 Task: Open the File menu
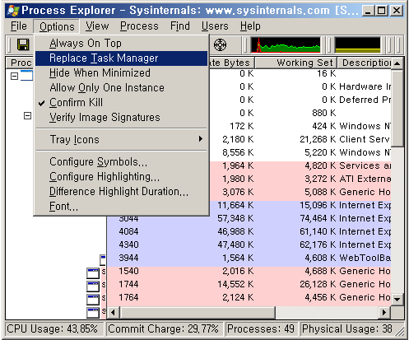tap(19, 26)
